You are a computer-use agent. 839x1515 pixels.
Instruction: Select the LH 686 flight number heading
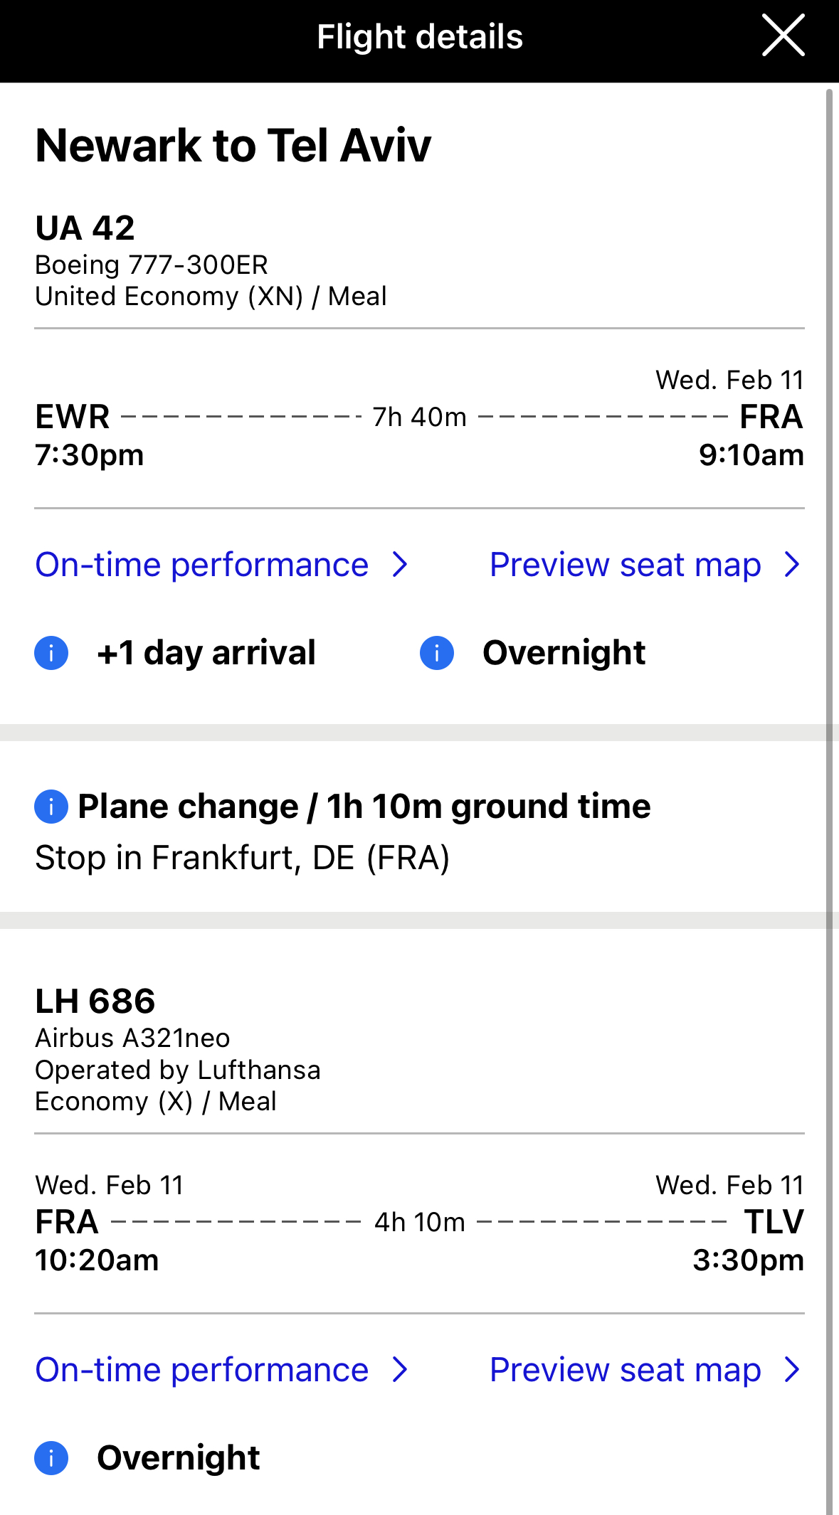pyautogui.click(x=95, y=1001)
